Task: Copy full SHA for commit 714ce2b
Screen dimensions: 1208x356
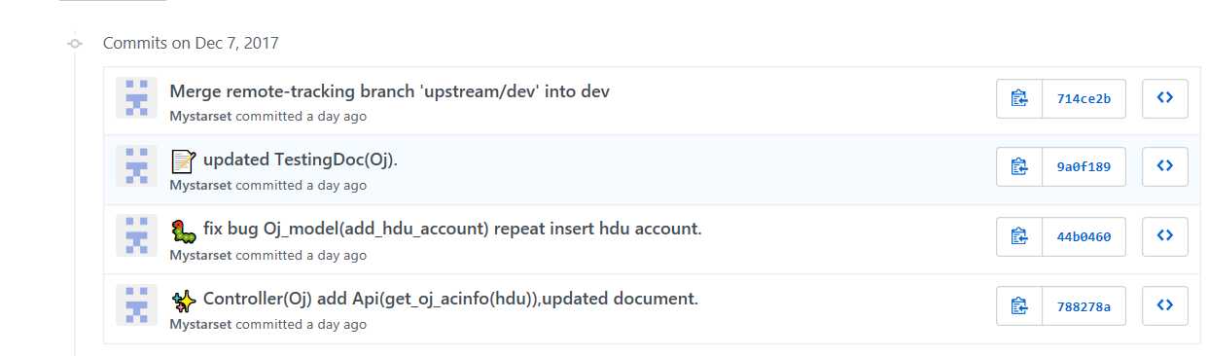Action: (x=1019, y=98)
